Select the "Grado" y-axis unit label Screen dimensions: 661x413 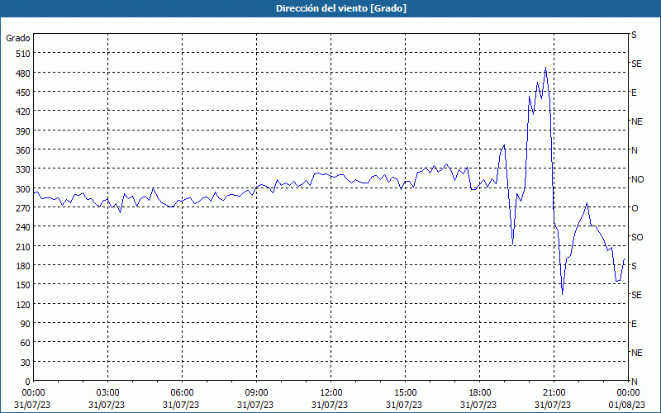18,38
